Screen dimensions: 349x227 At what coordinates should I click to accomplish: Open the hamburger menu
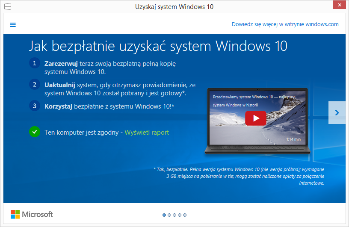coord(13,25)
